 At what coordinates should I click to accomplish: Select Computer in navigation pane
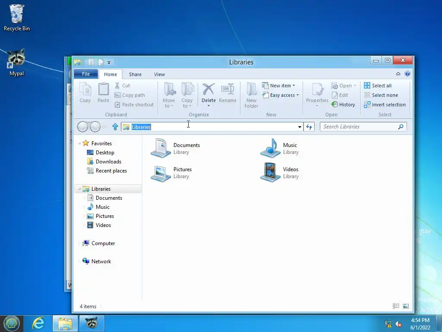coord(98,243)
